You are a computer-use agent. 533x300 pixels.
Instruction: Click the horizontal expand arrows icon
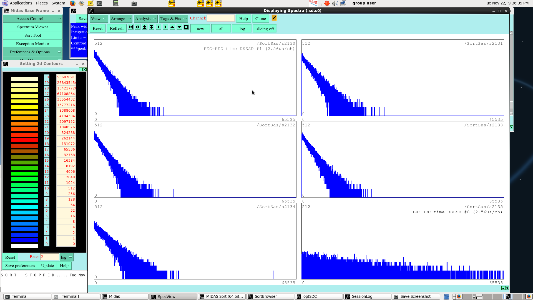click(138, 27)
